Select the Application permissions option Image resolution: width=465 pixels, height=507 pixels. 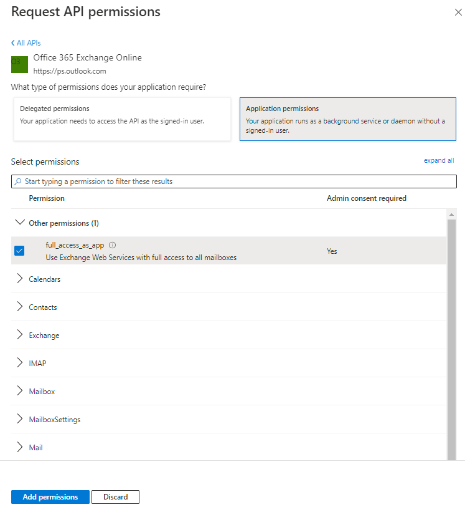(x=347, y=118)
